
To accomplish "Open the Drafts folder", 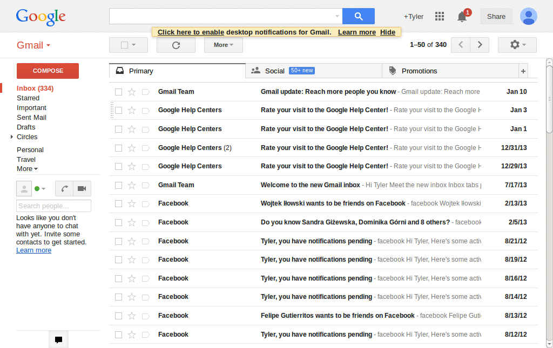I will [26, 127].
